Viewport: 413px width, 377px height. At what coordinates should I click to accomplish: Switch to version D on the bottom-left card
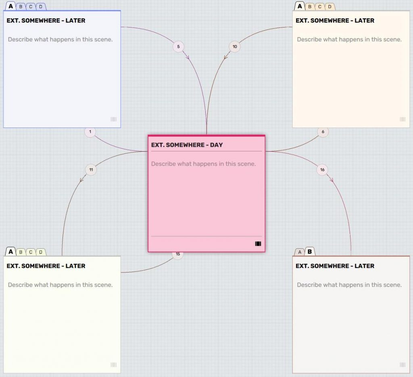(40, 251)
